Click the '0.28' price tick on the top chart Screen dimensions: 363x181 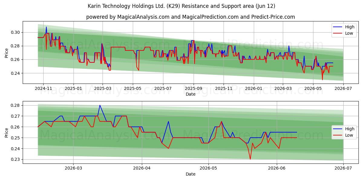click(x=15, y=46)
